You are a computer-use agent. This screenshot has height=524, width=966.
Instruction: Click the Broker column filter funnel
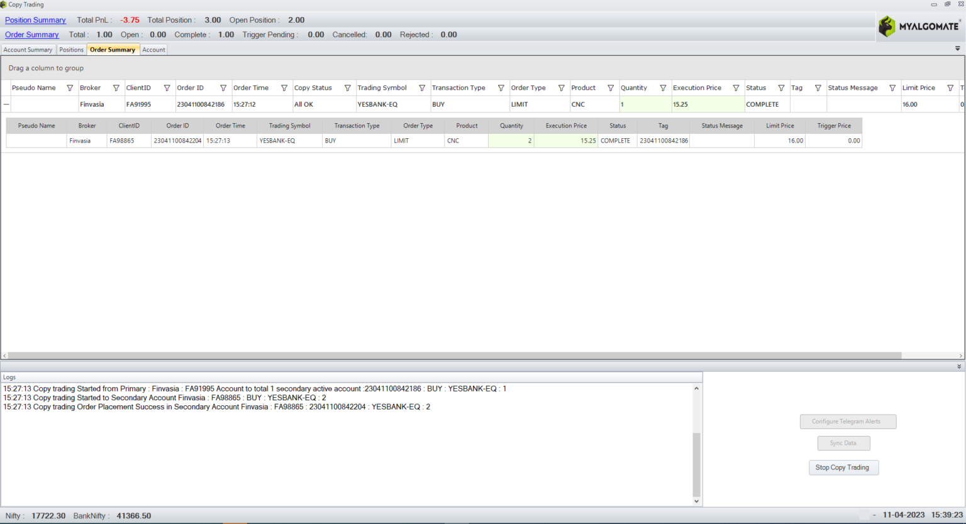click(117, 88)
